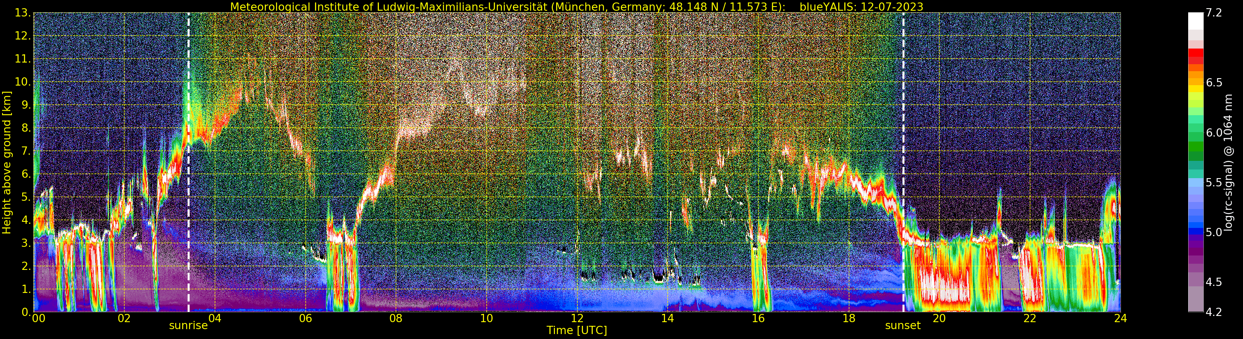Click the time axis tick label '16'

758,318
